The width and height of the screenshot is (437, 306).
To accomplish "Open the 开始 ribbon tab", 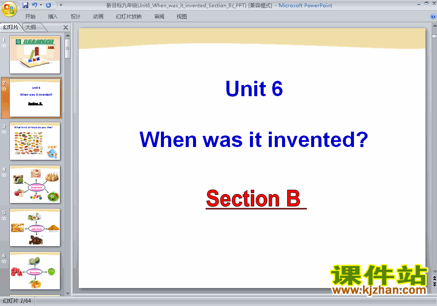I will point(30,17).
